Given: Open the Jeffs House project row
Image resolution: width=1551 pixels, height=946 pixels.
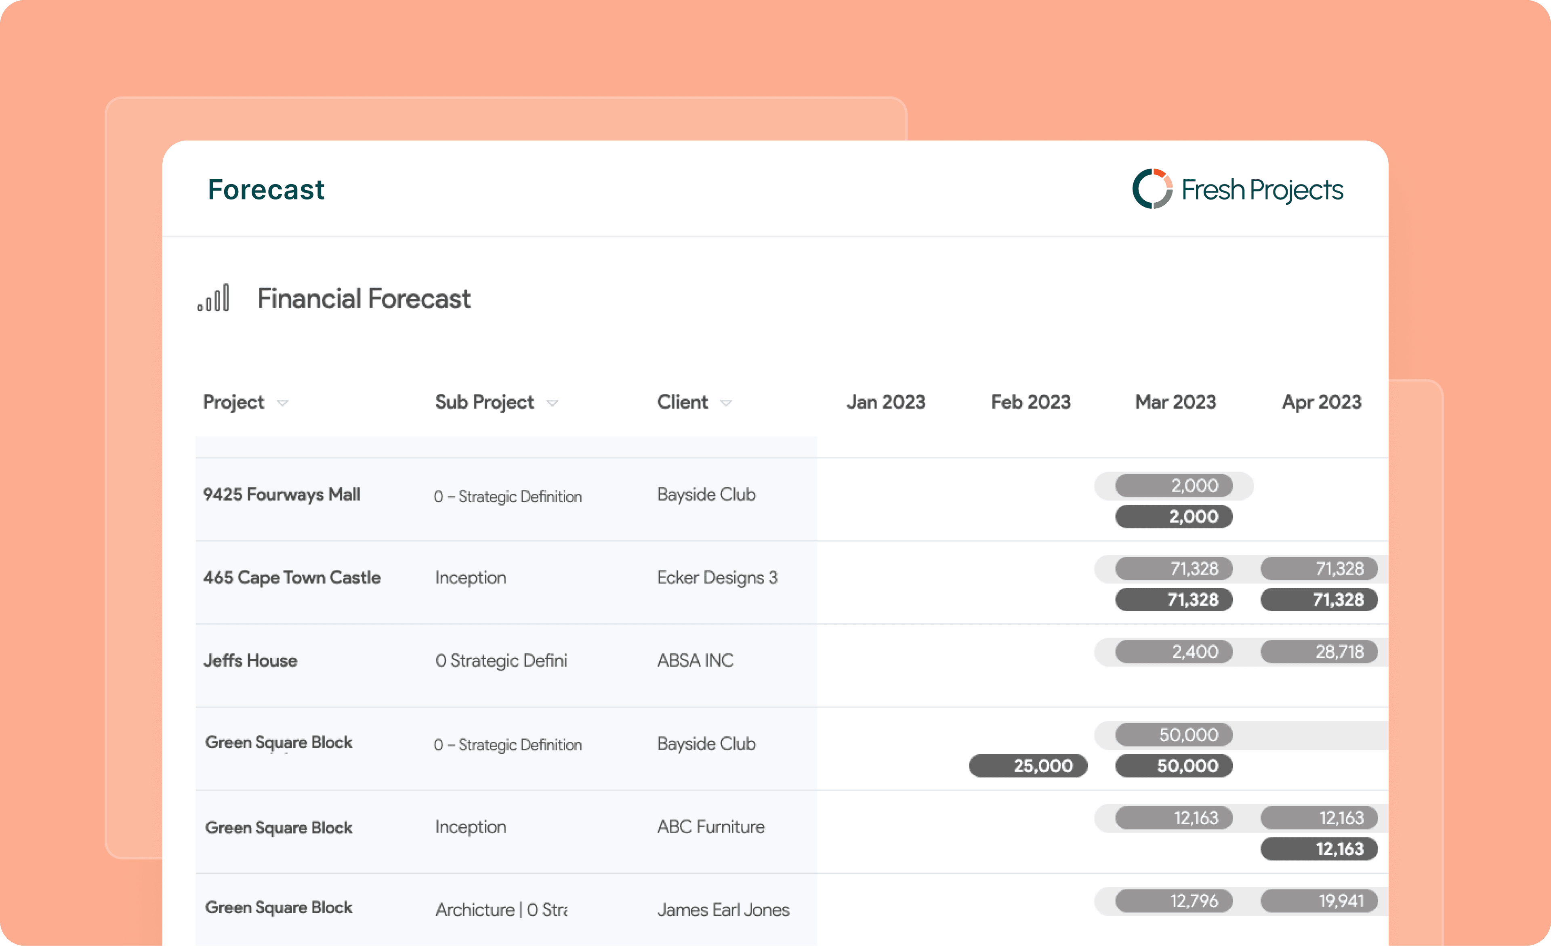Looking at the screenshot, I should tap(250, 661).
